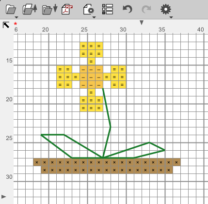The width and height of the screenshot is (208, 204).
Task: Expand the dropdown beside the gear icon
Action: point(171,17)
